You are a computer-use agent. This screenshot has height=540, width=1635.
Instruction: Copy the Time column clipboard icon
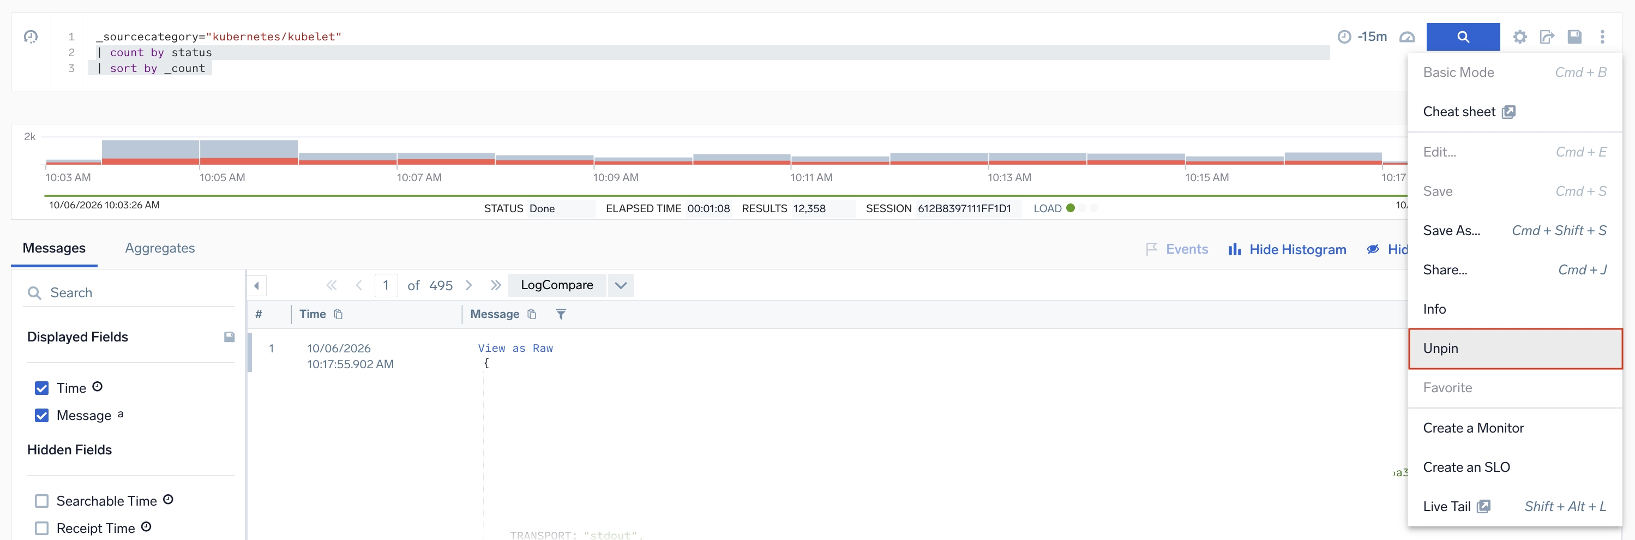click(x=338, y=314)
